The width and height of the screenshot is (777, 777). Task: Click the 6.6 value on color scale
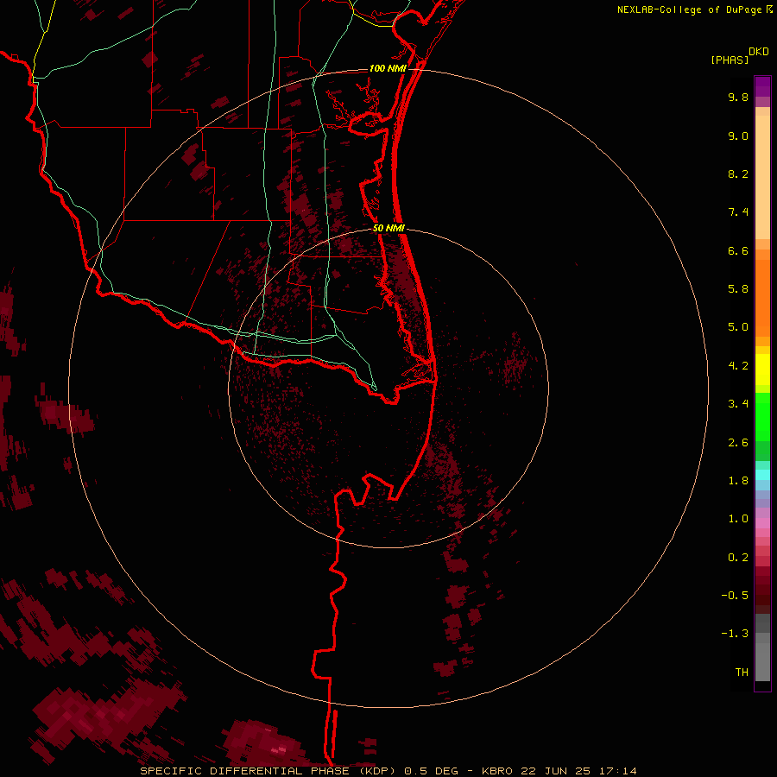tap(738, 250)
